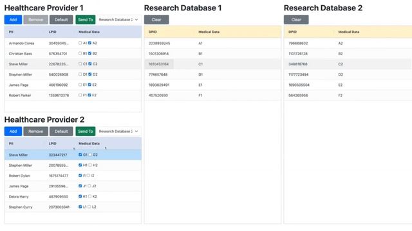Click LPID value 540026908
This screenshot has width=412, height=231.
tap(59, 74)
